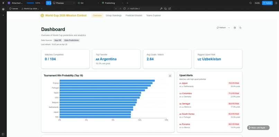The width and height of the screenshot is (279, 137).
Task: Toggle the bottom-left sidebar collapse icon
Action: point(3,134)
